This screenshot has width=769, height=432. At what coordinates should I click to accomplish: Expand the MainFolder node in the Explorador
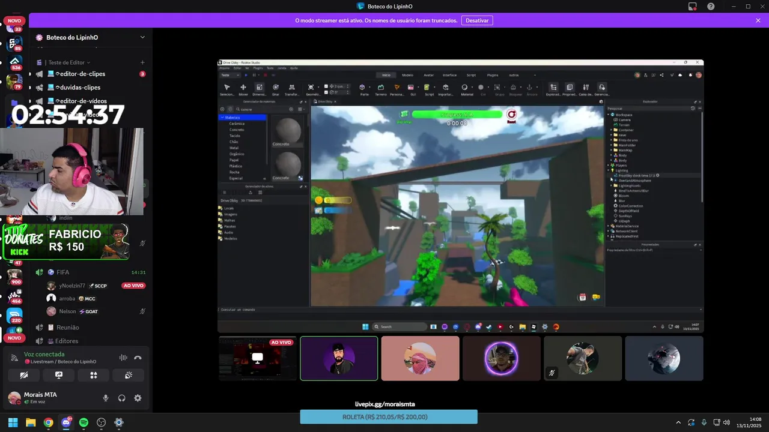[x=612, y=145]
